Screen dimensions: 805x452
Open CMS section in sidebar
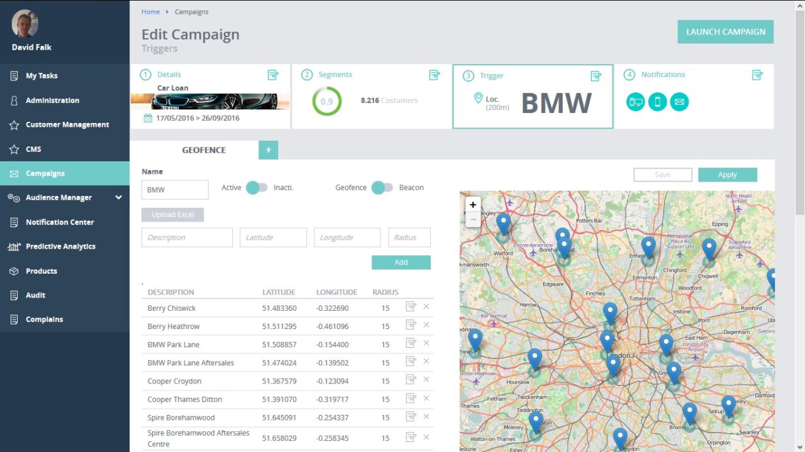[x=65, y=149]
